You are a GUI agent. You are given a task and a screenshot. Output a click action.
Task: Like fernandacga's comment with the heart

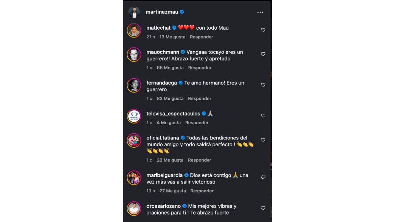[x=263, y=85]
